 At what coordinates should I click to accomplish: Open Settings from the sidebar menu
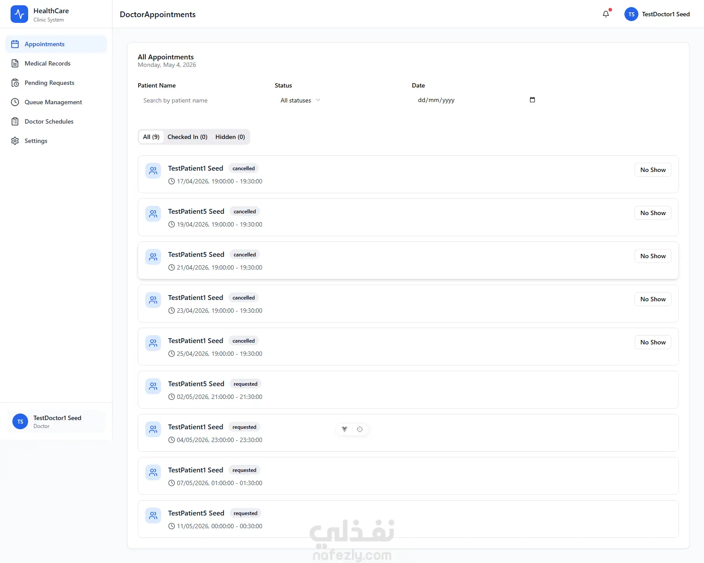click(56, 141)
